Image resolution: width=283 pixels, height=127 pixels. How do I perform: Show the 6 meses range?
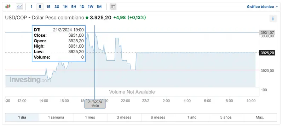(x=158, y=117)
